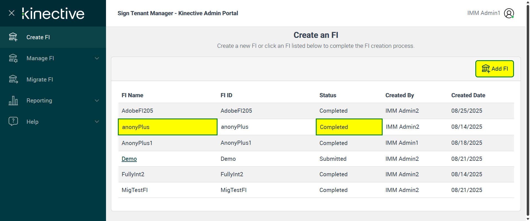Click the Manage FI gear-bank icon

pos(13,58)
